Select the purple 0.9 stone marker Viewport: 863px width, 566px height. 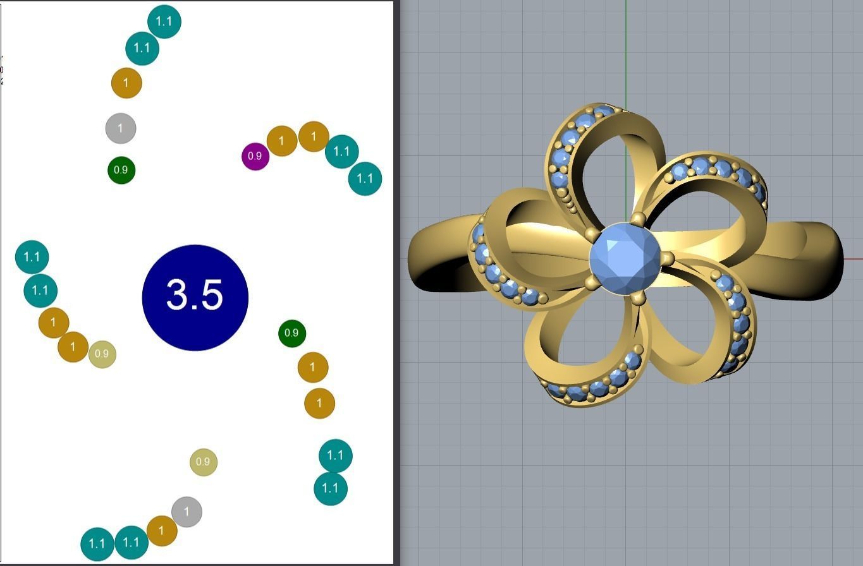click(255, 156)
